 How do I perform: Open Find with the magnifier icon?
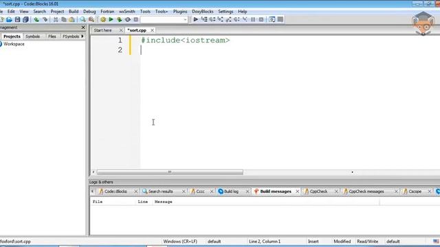pyautogui.click(x=82, y=20)
